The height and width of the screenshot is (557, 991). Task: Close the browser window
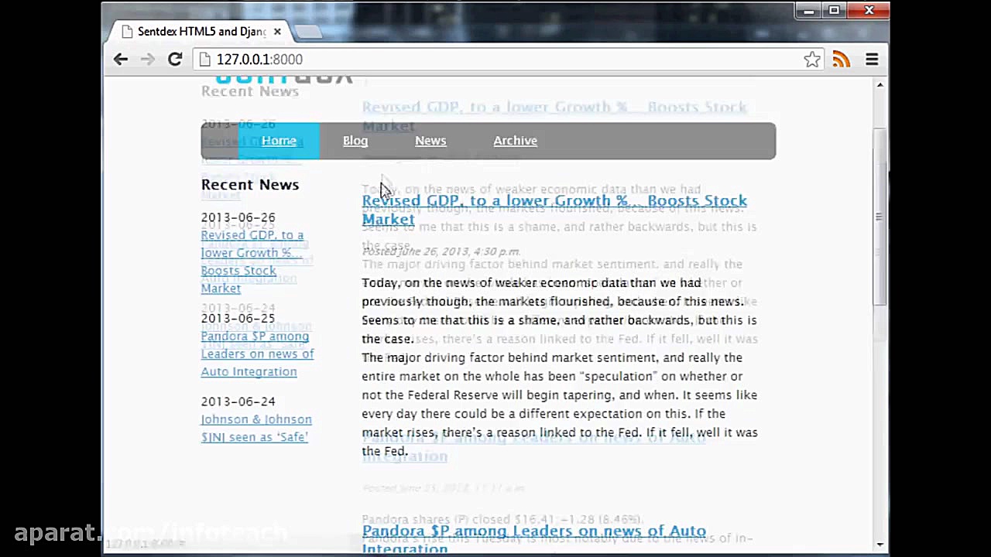pos(869,10)
